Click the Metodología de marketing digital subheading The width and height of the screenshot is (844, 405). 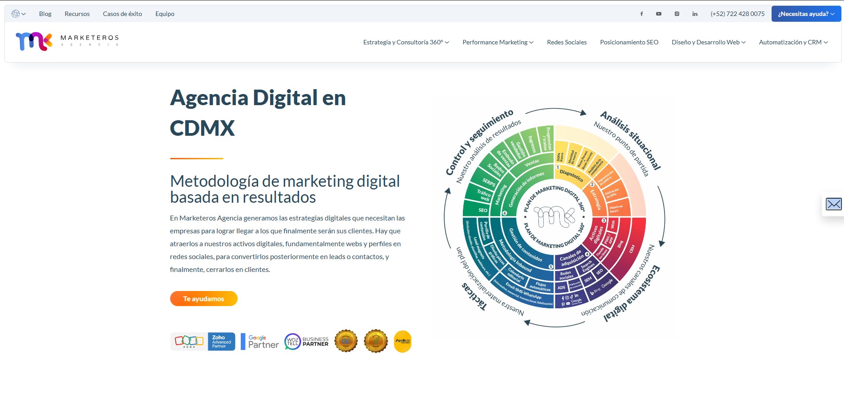click(285, 189)
